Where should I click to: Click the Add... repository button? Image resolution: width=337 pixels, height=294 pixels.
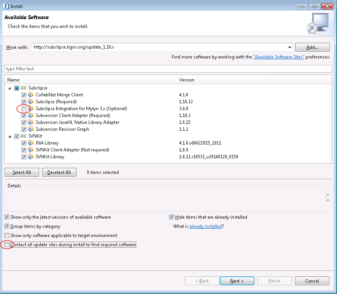[x=312, y=47]
